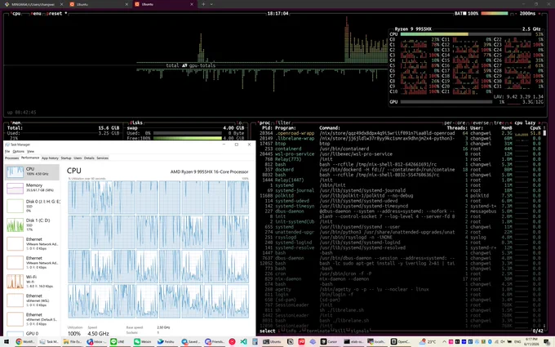Switch to the Startup tab
The image size is (555, 347).
pos(66,158)
